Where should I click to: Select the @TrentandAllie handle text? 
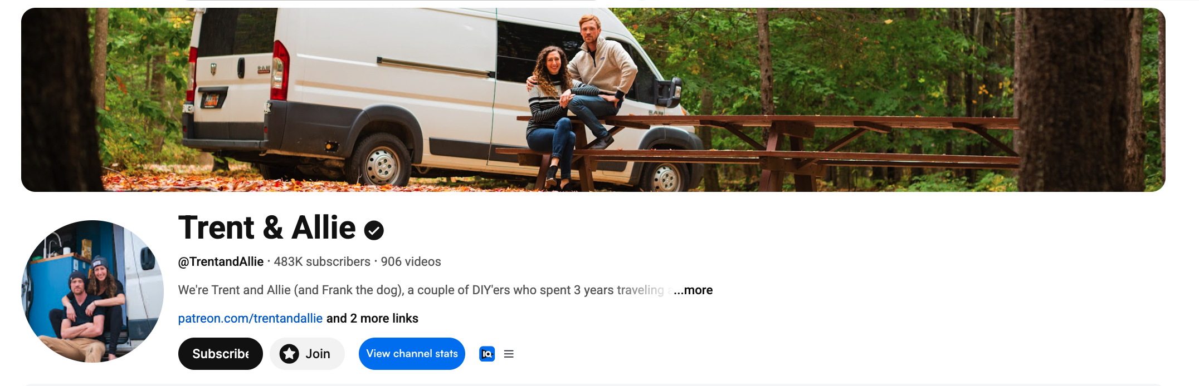pos(221,261)
